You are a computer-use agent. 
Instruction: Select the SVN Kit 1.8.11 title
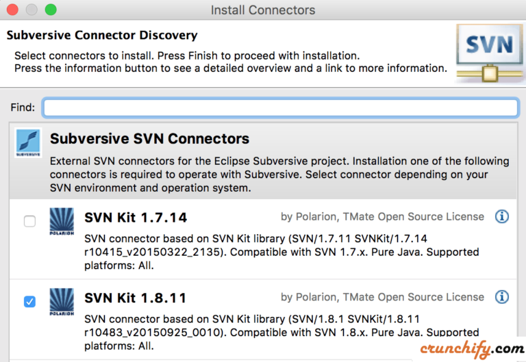[x=135, y=298]
